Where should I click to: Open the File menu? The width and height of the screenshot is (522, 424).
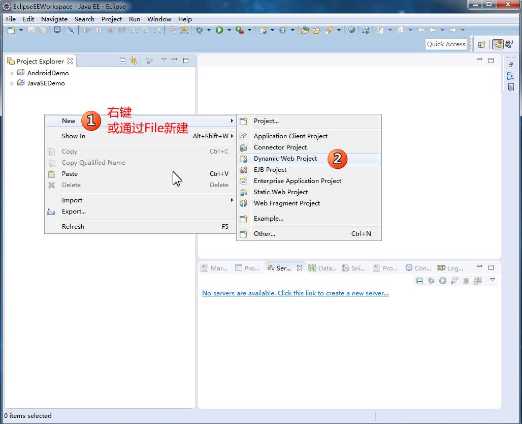coord(11,19)
